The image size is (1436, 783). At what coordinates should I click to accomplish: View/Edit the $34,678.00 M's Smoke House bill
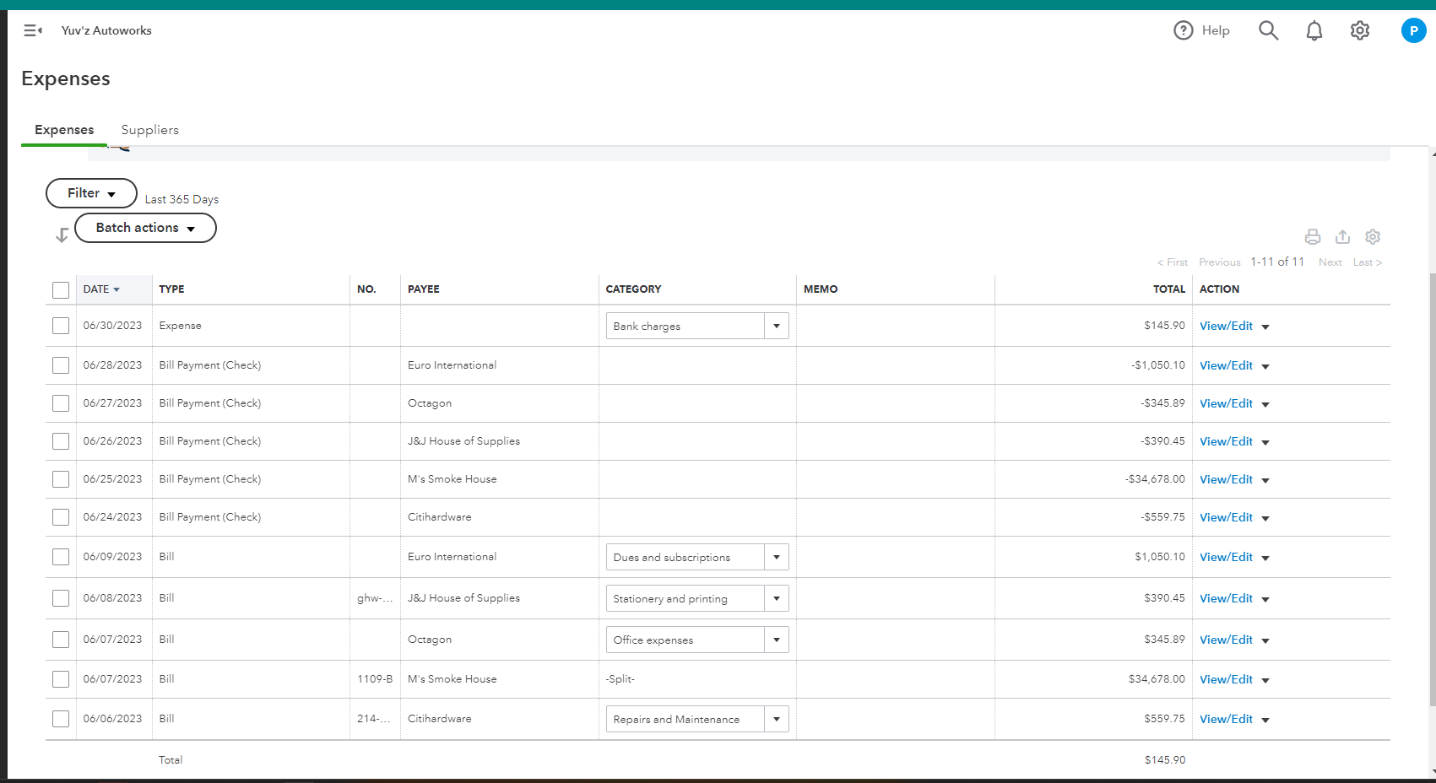click(x=1226, y=679)
